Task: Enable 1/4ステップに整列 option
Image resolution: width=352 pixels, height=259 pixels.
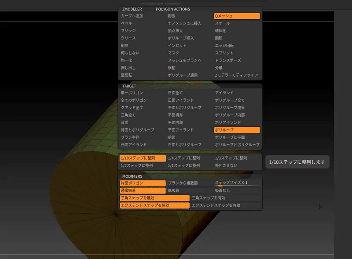Action: click(x=184, y=158)
